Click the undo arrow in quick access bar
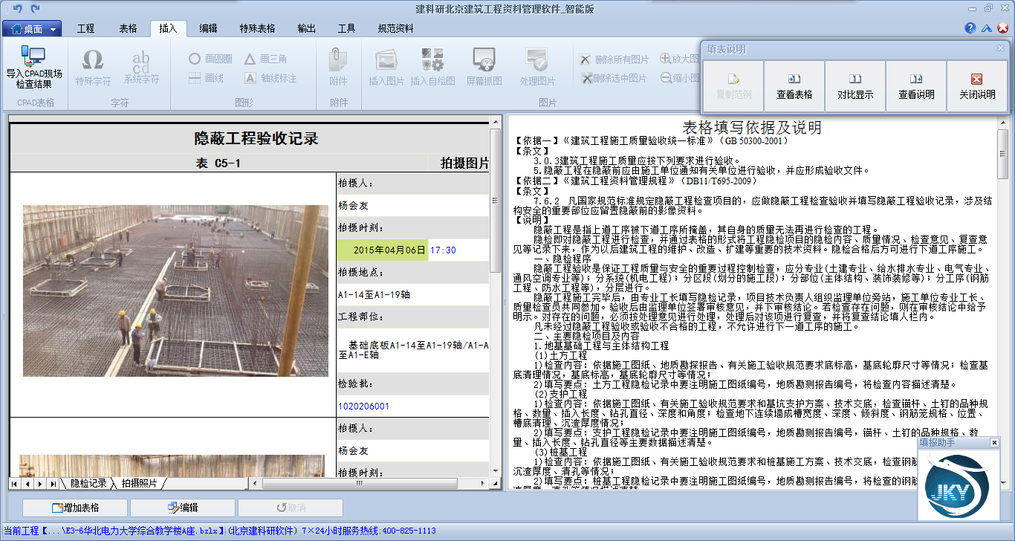 pyautogui.click(x=18, y=9)
